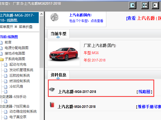The width and height of the screenshot is (161, 120).
Task: Click the center-split double arrow button
Action: click(145, 5)
